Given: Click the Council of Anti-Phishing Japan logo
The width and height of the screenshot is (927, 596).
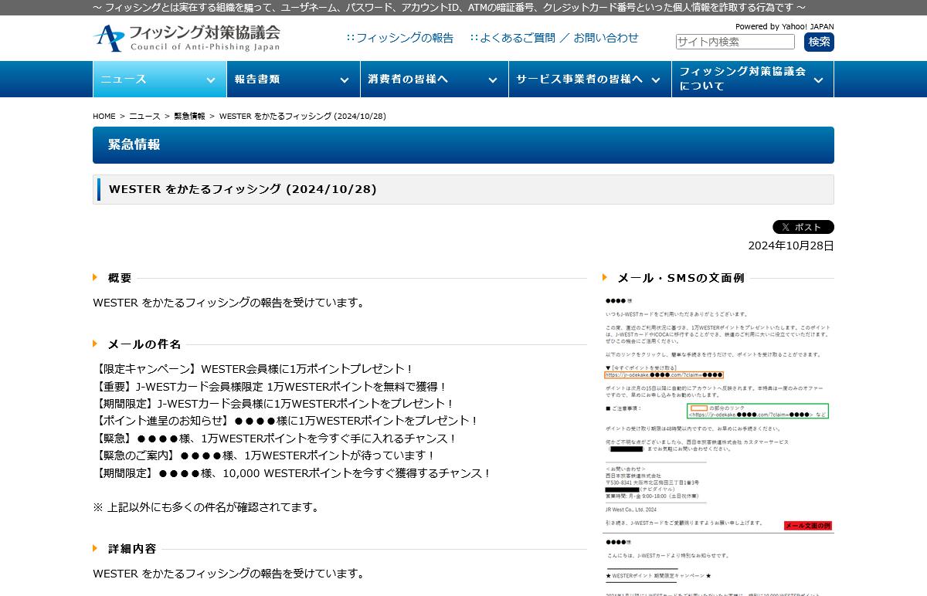Looking at the screenshot, I should coord(187,38).
